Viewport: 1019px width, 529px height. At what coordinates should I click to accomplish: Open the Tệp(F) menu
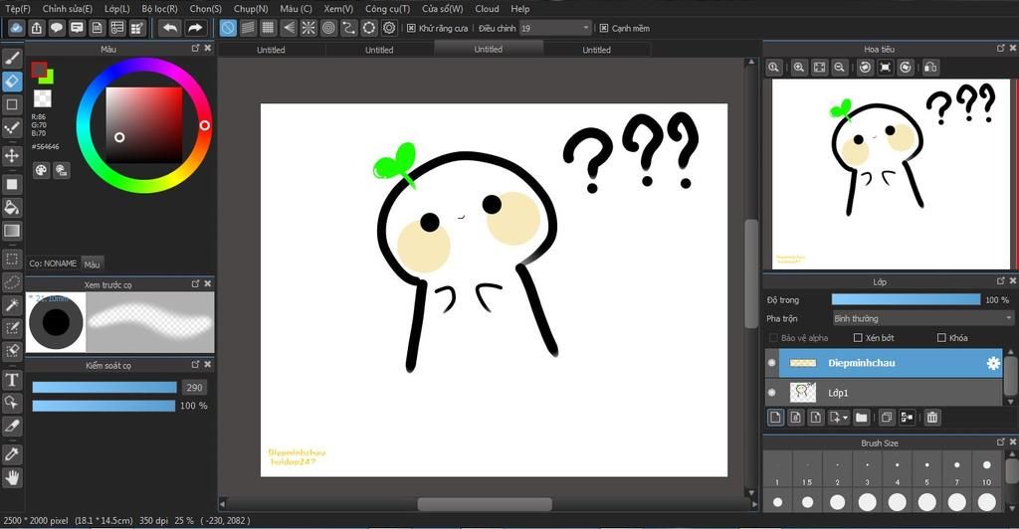click(x=18, y=8)
